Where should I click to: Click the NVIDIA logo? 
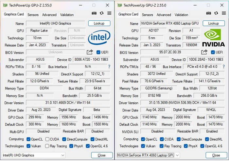[x=213, y=38]
